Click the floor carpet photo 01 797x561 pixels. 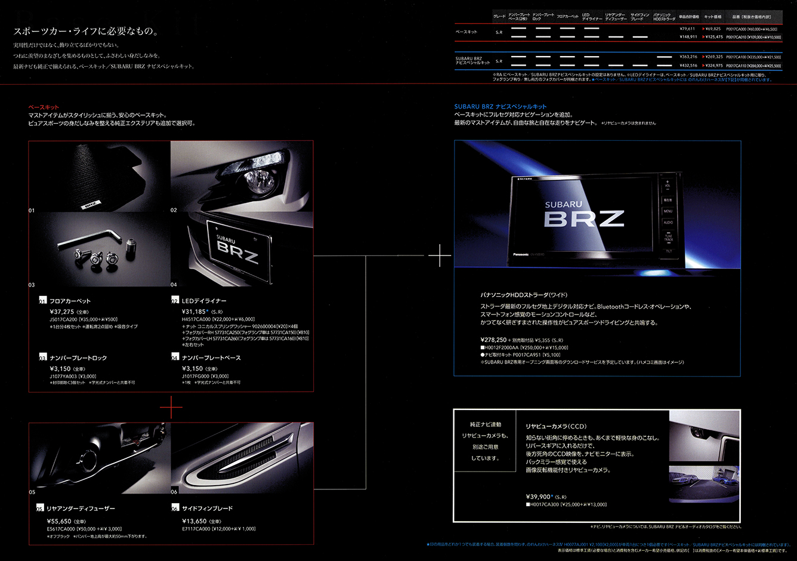[100, 177]
